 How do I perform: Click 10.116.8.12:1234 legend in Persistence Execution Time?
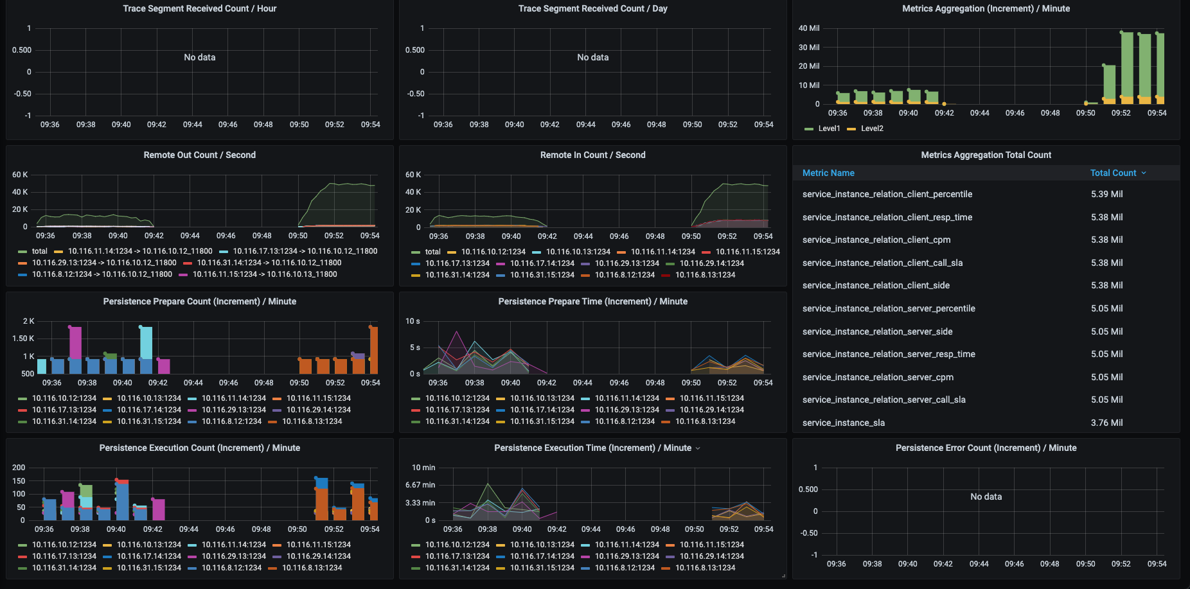click(625, 568)
